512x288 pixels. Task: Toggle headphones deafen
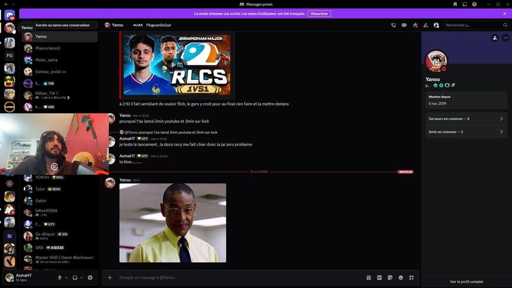[x=75, y=278]
